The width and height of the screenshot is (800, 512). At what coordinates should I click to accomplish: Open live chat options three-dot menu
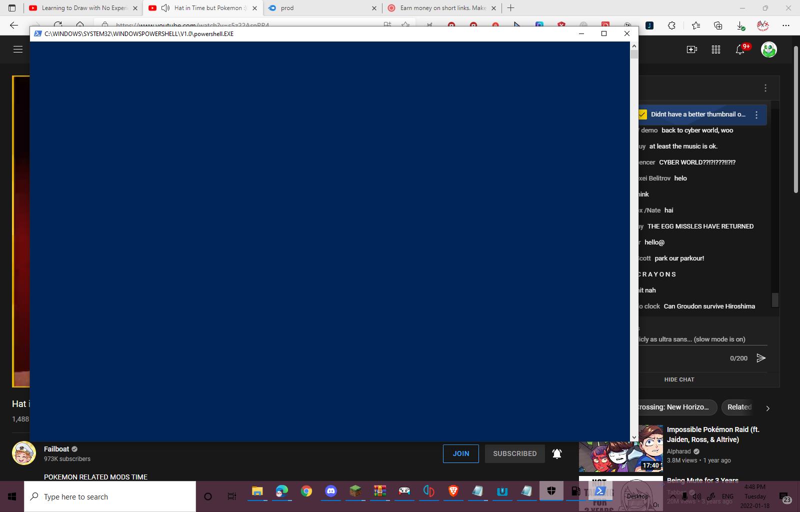click(x=765, y=88)
